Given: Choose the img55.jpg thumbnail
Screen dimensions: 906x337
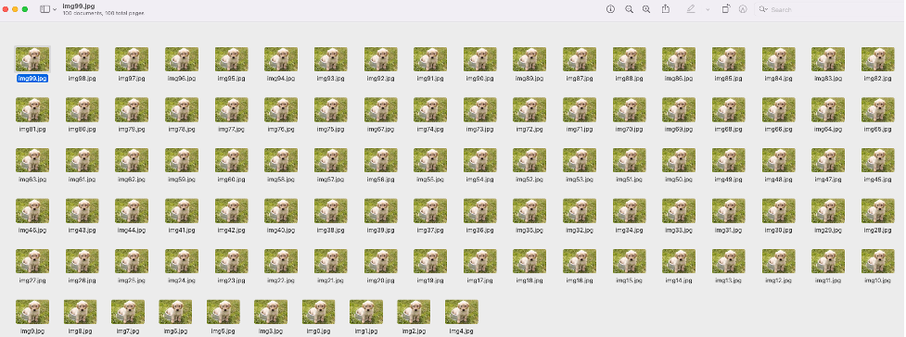Looking at the screenshot, I should (x=430, y=160).
